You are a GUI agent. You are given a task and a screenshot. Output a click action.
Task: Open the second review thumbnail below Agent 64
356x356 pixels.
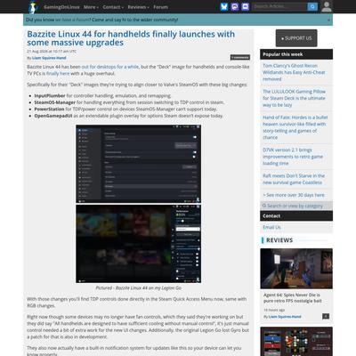(x=296, y=341)
